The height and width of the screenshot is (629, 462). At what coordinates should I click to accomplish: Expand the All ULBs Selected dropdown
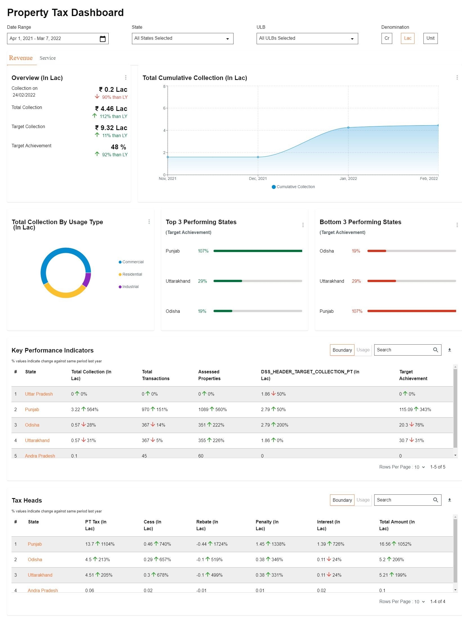[x=307, y=39]
